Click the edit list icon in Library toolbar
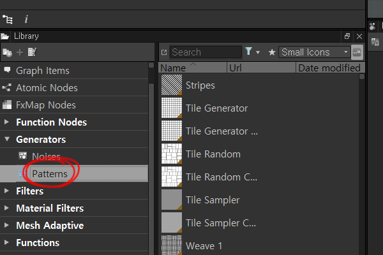Screen dimensions: 383x255 click(32, 52)
